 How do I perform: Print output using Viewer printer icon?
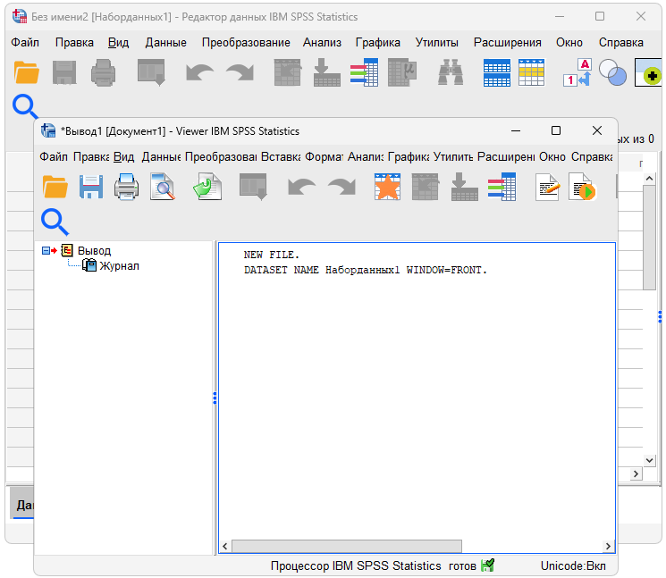click(127, 187)
